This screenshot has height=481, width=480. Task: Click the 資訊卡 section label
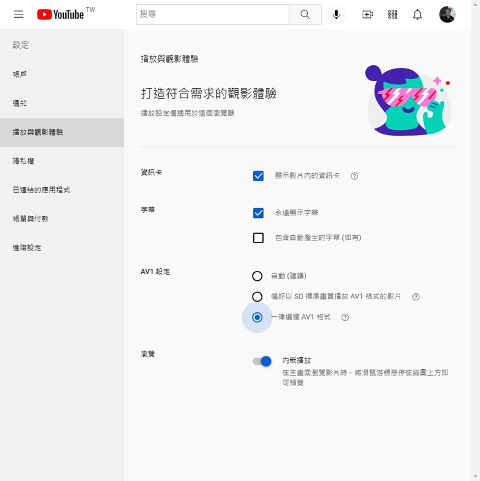pos(151,173)
